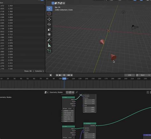Viewport: 151px width, 139px height.
Task: Pick the Add Cube tool
Action: [x=49, y=51]
